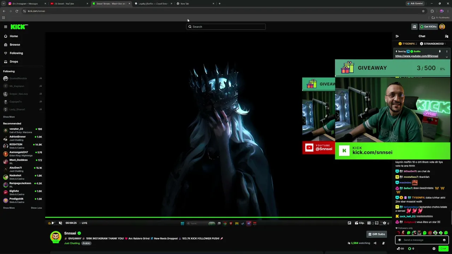Unmute the stream volume

coord(60,223)
